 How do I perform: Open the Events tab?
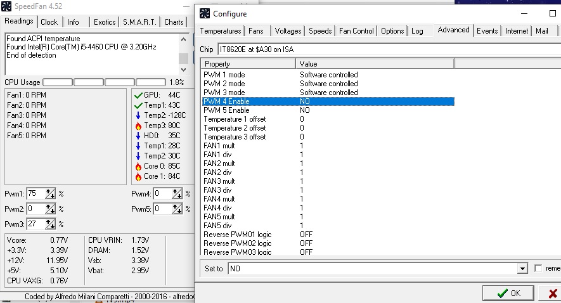point(487,31)
